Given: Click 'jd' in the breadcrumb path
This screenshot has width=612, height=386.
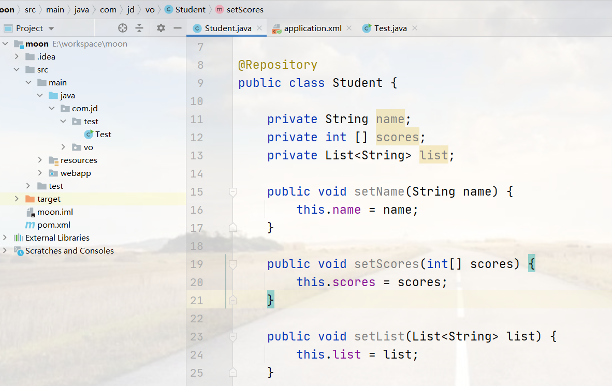Looking at the screenshot, I should [x=131, y=9].
